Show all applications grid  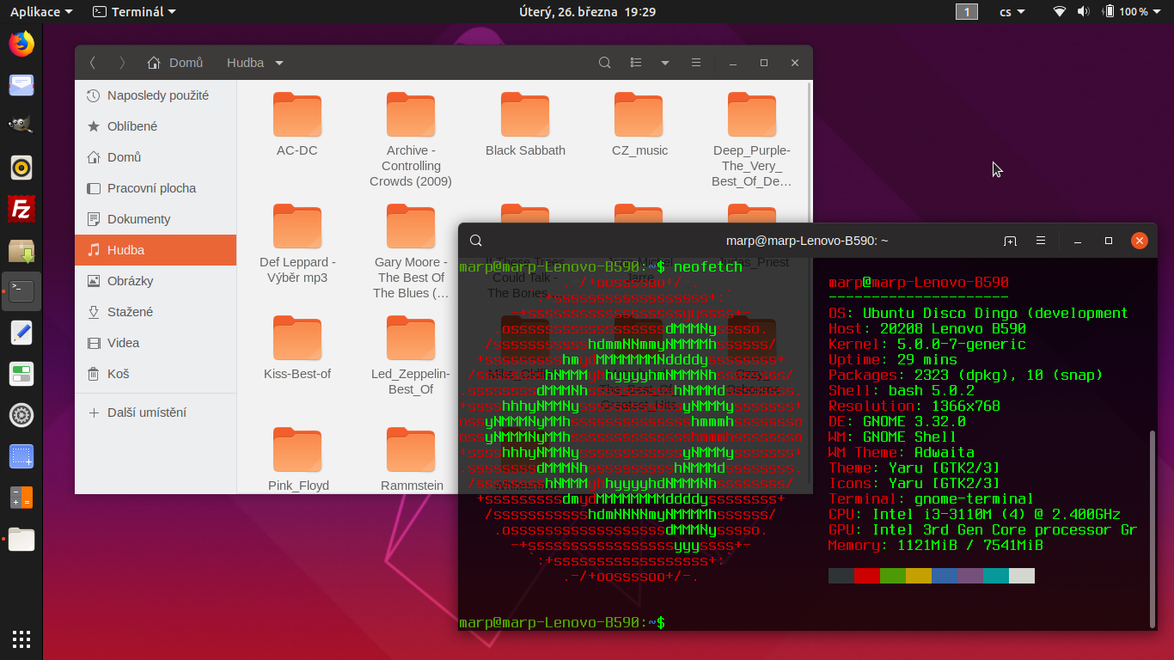(x=21, y=639)
